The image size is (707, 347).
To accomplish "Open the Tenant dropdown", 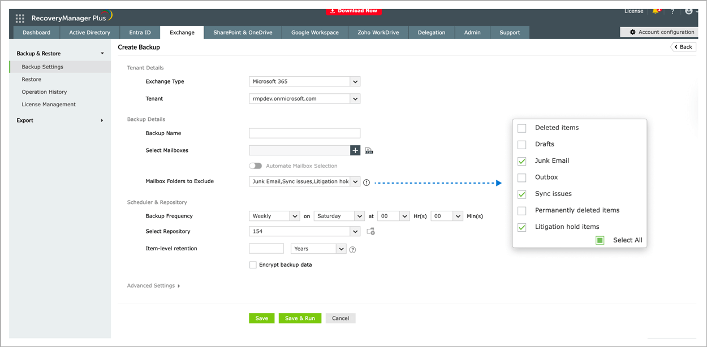I will click(x=304, y=98).
